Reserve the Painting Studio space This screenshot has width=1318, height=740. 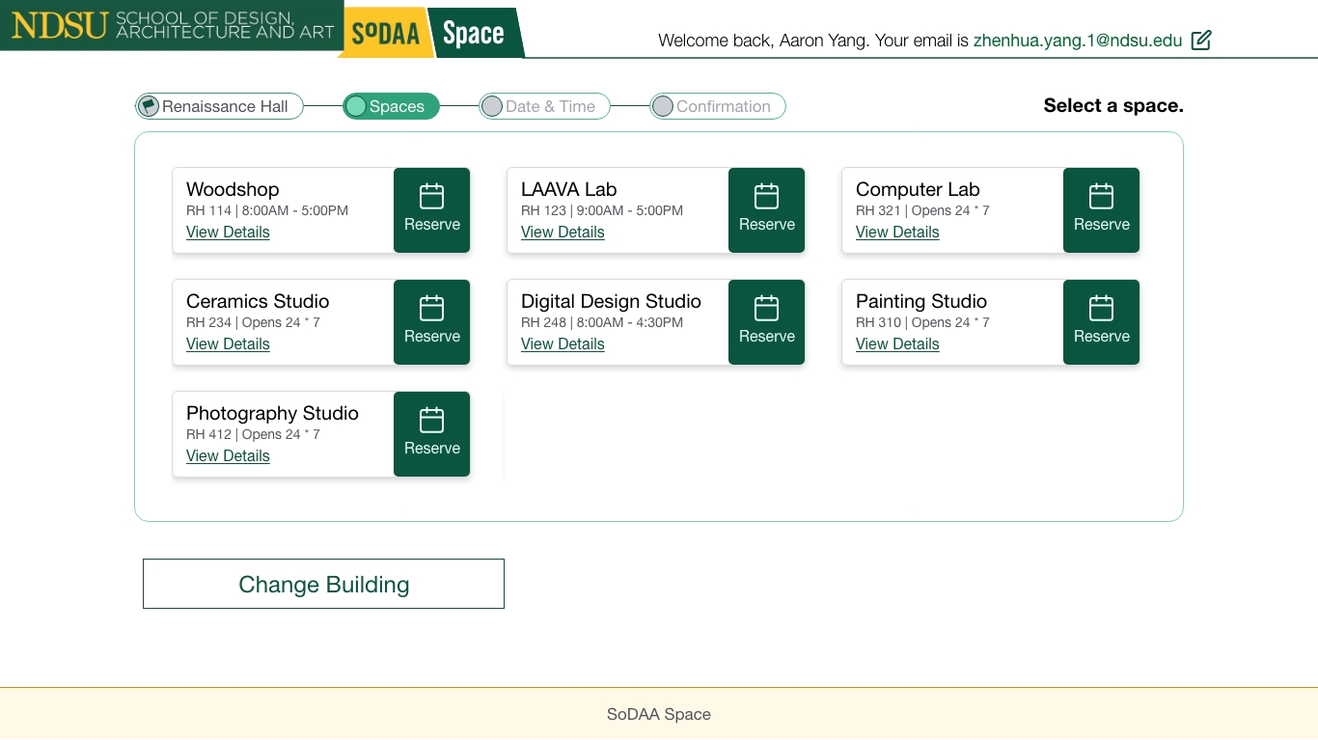pos(1101,322)
